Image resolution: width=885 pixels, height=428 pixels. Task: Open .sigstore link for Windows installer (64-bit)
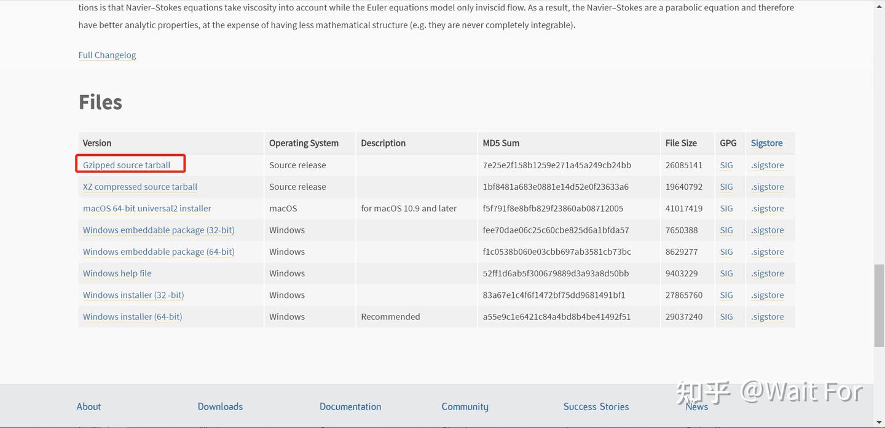click(767, 317)
